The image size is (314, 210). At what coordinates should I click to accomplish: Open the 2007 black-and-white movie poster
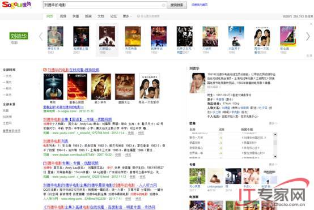pos(184,36)
